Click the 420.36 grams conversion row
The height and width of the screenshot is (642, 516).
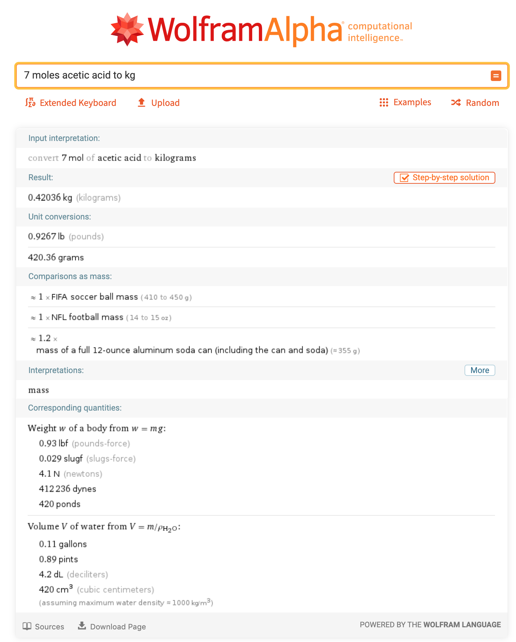coord(56,257)
